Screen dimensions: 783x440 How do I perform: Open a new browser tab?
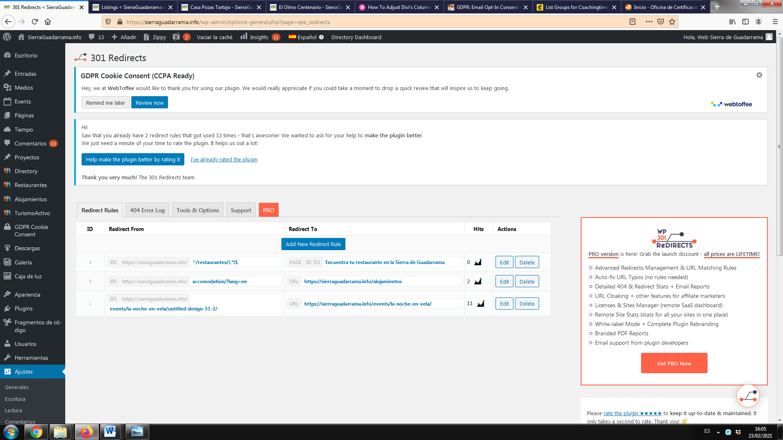click(x=717, y=7)
